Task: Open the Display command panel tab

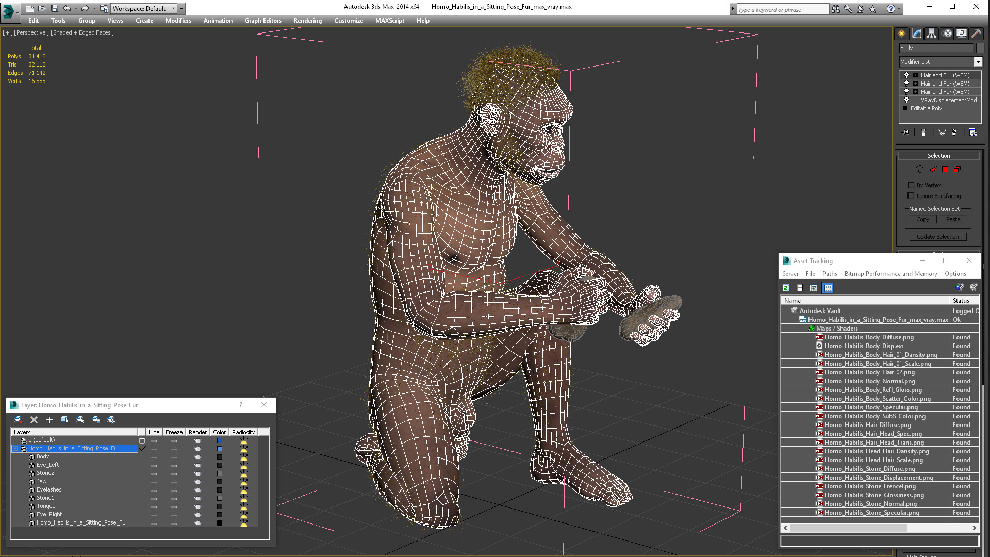Action: [962, 34]
